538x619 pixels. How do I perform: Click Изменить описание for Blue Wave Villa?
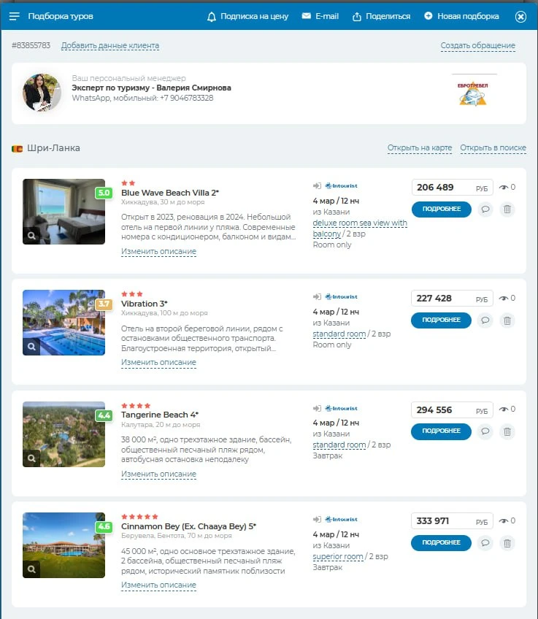(x=158, y=251)
